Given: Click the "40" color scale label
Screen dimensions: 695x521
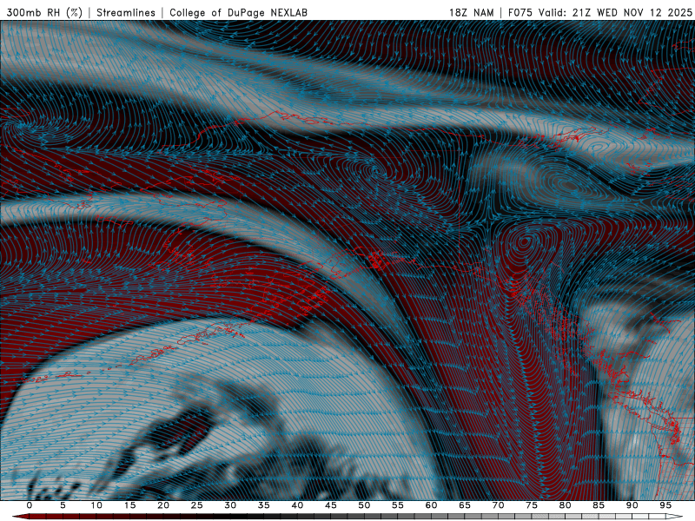Looking at the screenshot, I should click(x=297, y=505).
